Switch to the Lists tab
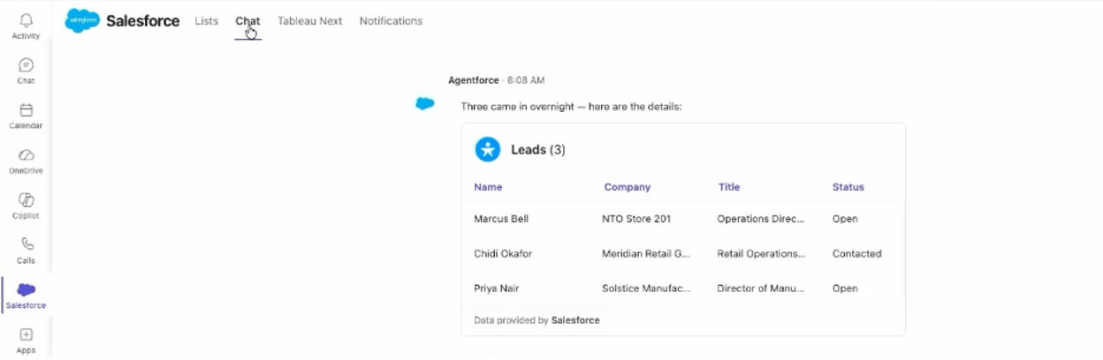This screenshot has height=360, width=1103. [207, 21]
